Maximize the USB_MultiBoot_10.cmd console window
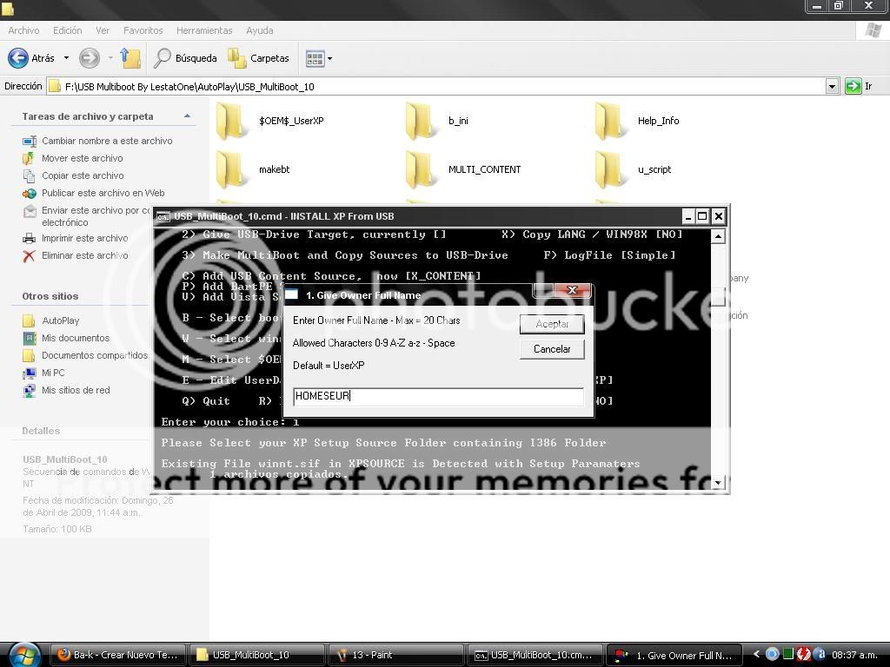Screen dimensions: 890x667 (702, 216)
